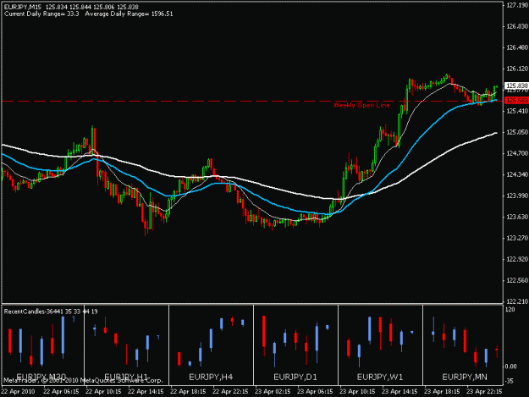529x397 pixels.
Task: Click 127.190 on the price axis
Action: pyautogui.click(x=517, y=5)
